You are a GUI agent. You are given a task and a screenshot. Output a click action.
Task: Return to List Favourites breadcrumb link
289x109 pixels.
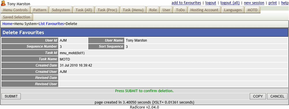51,24
